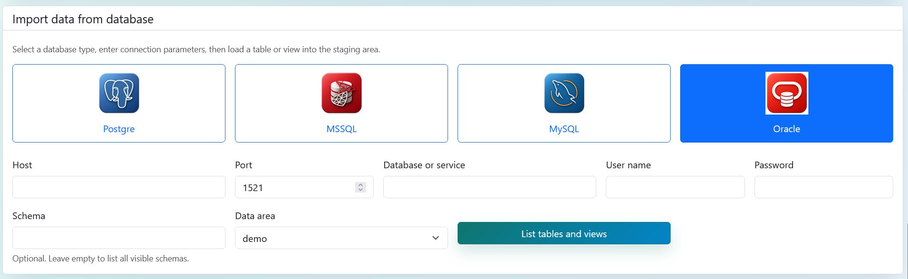Focus the Host input field
Viewport: 908px width, 279px height.
[x=119, y=187]
